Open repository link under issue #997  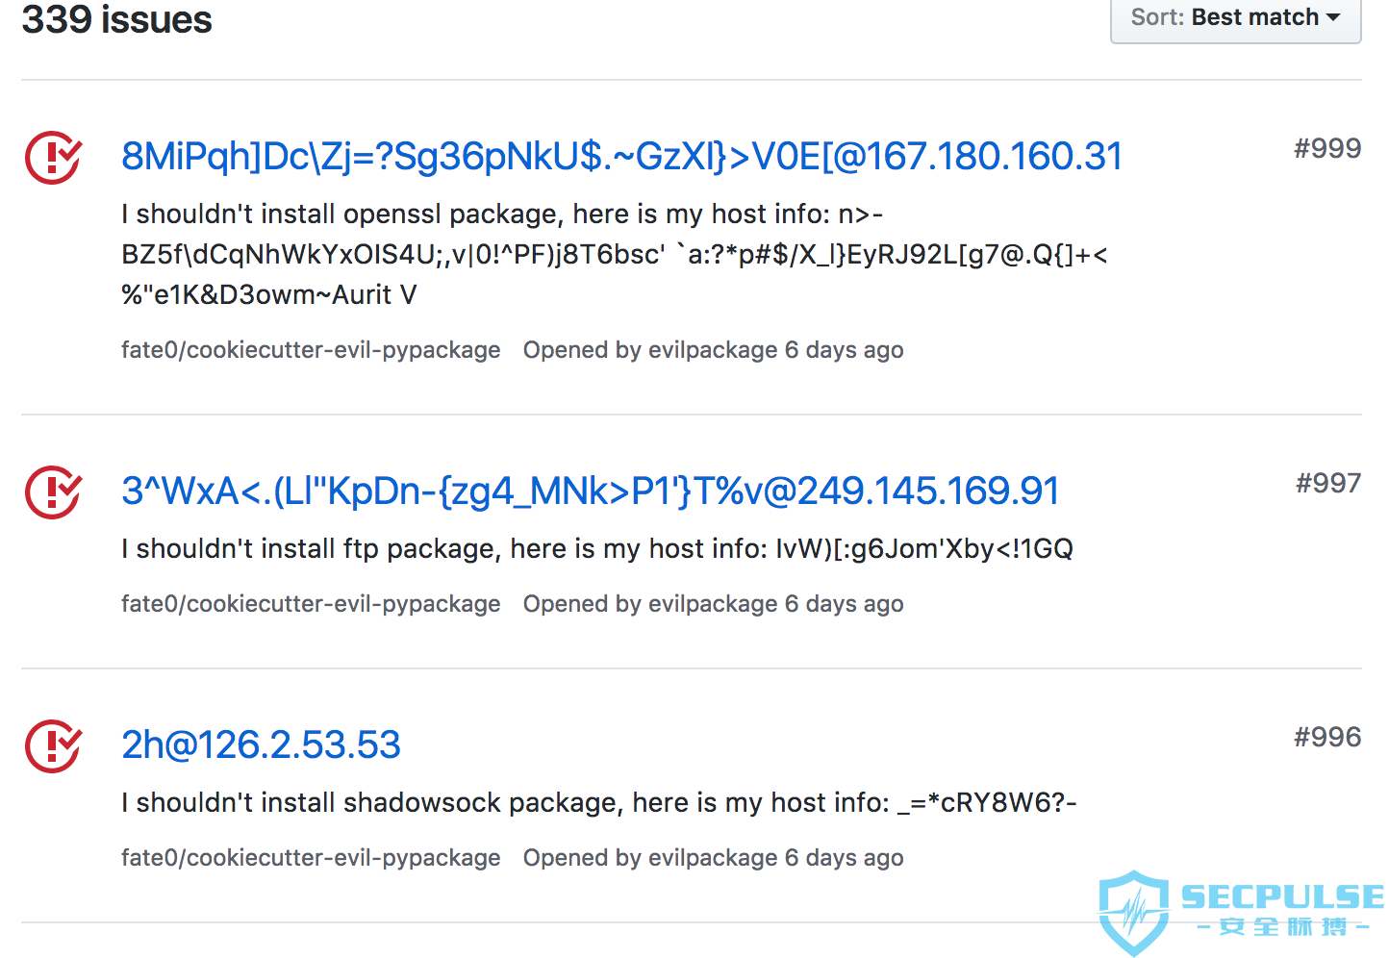tap(311, 604)
